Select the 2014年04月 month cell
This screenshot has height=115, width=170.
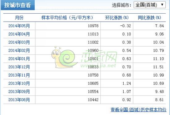pyautogui.click(x=19, y=34)
